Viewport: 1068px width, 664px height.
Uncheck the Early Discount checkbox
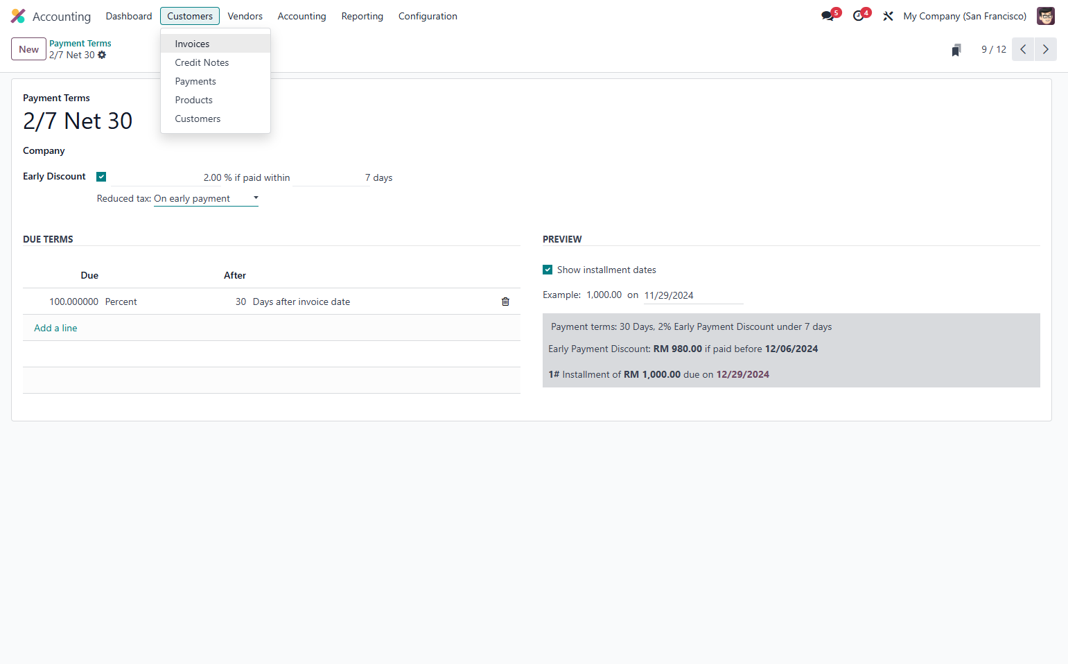coord(101,177)
